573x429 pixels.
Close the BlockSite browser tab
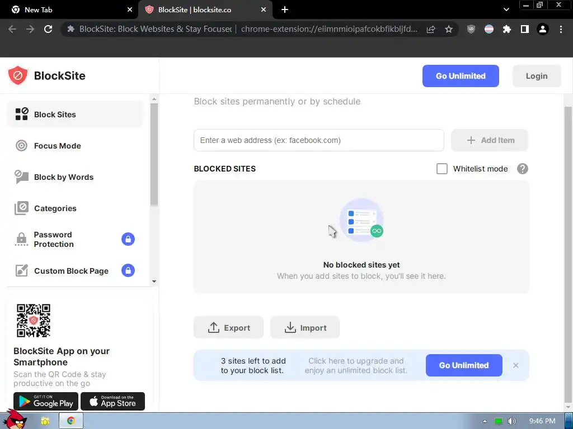(x=264, y=10)
